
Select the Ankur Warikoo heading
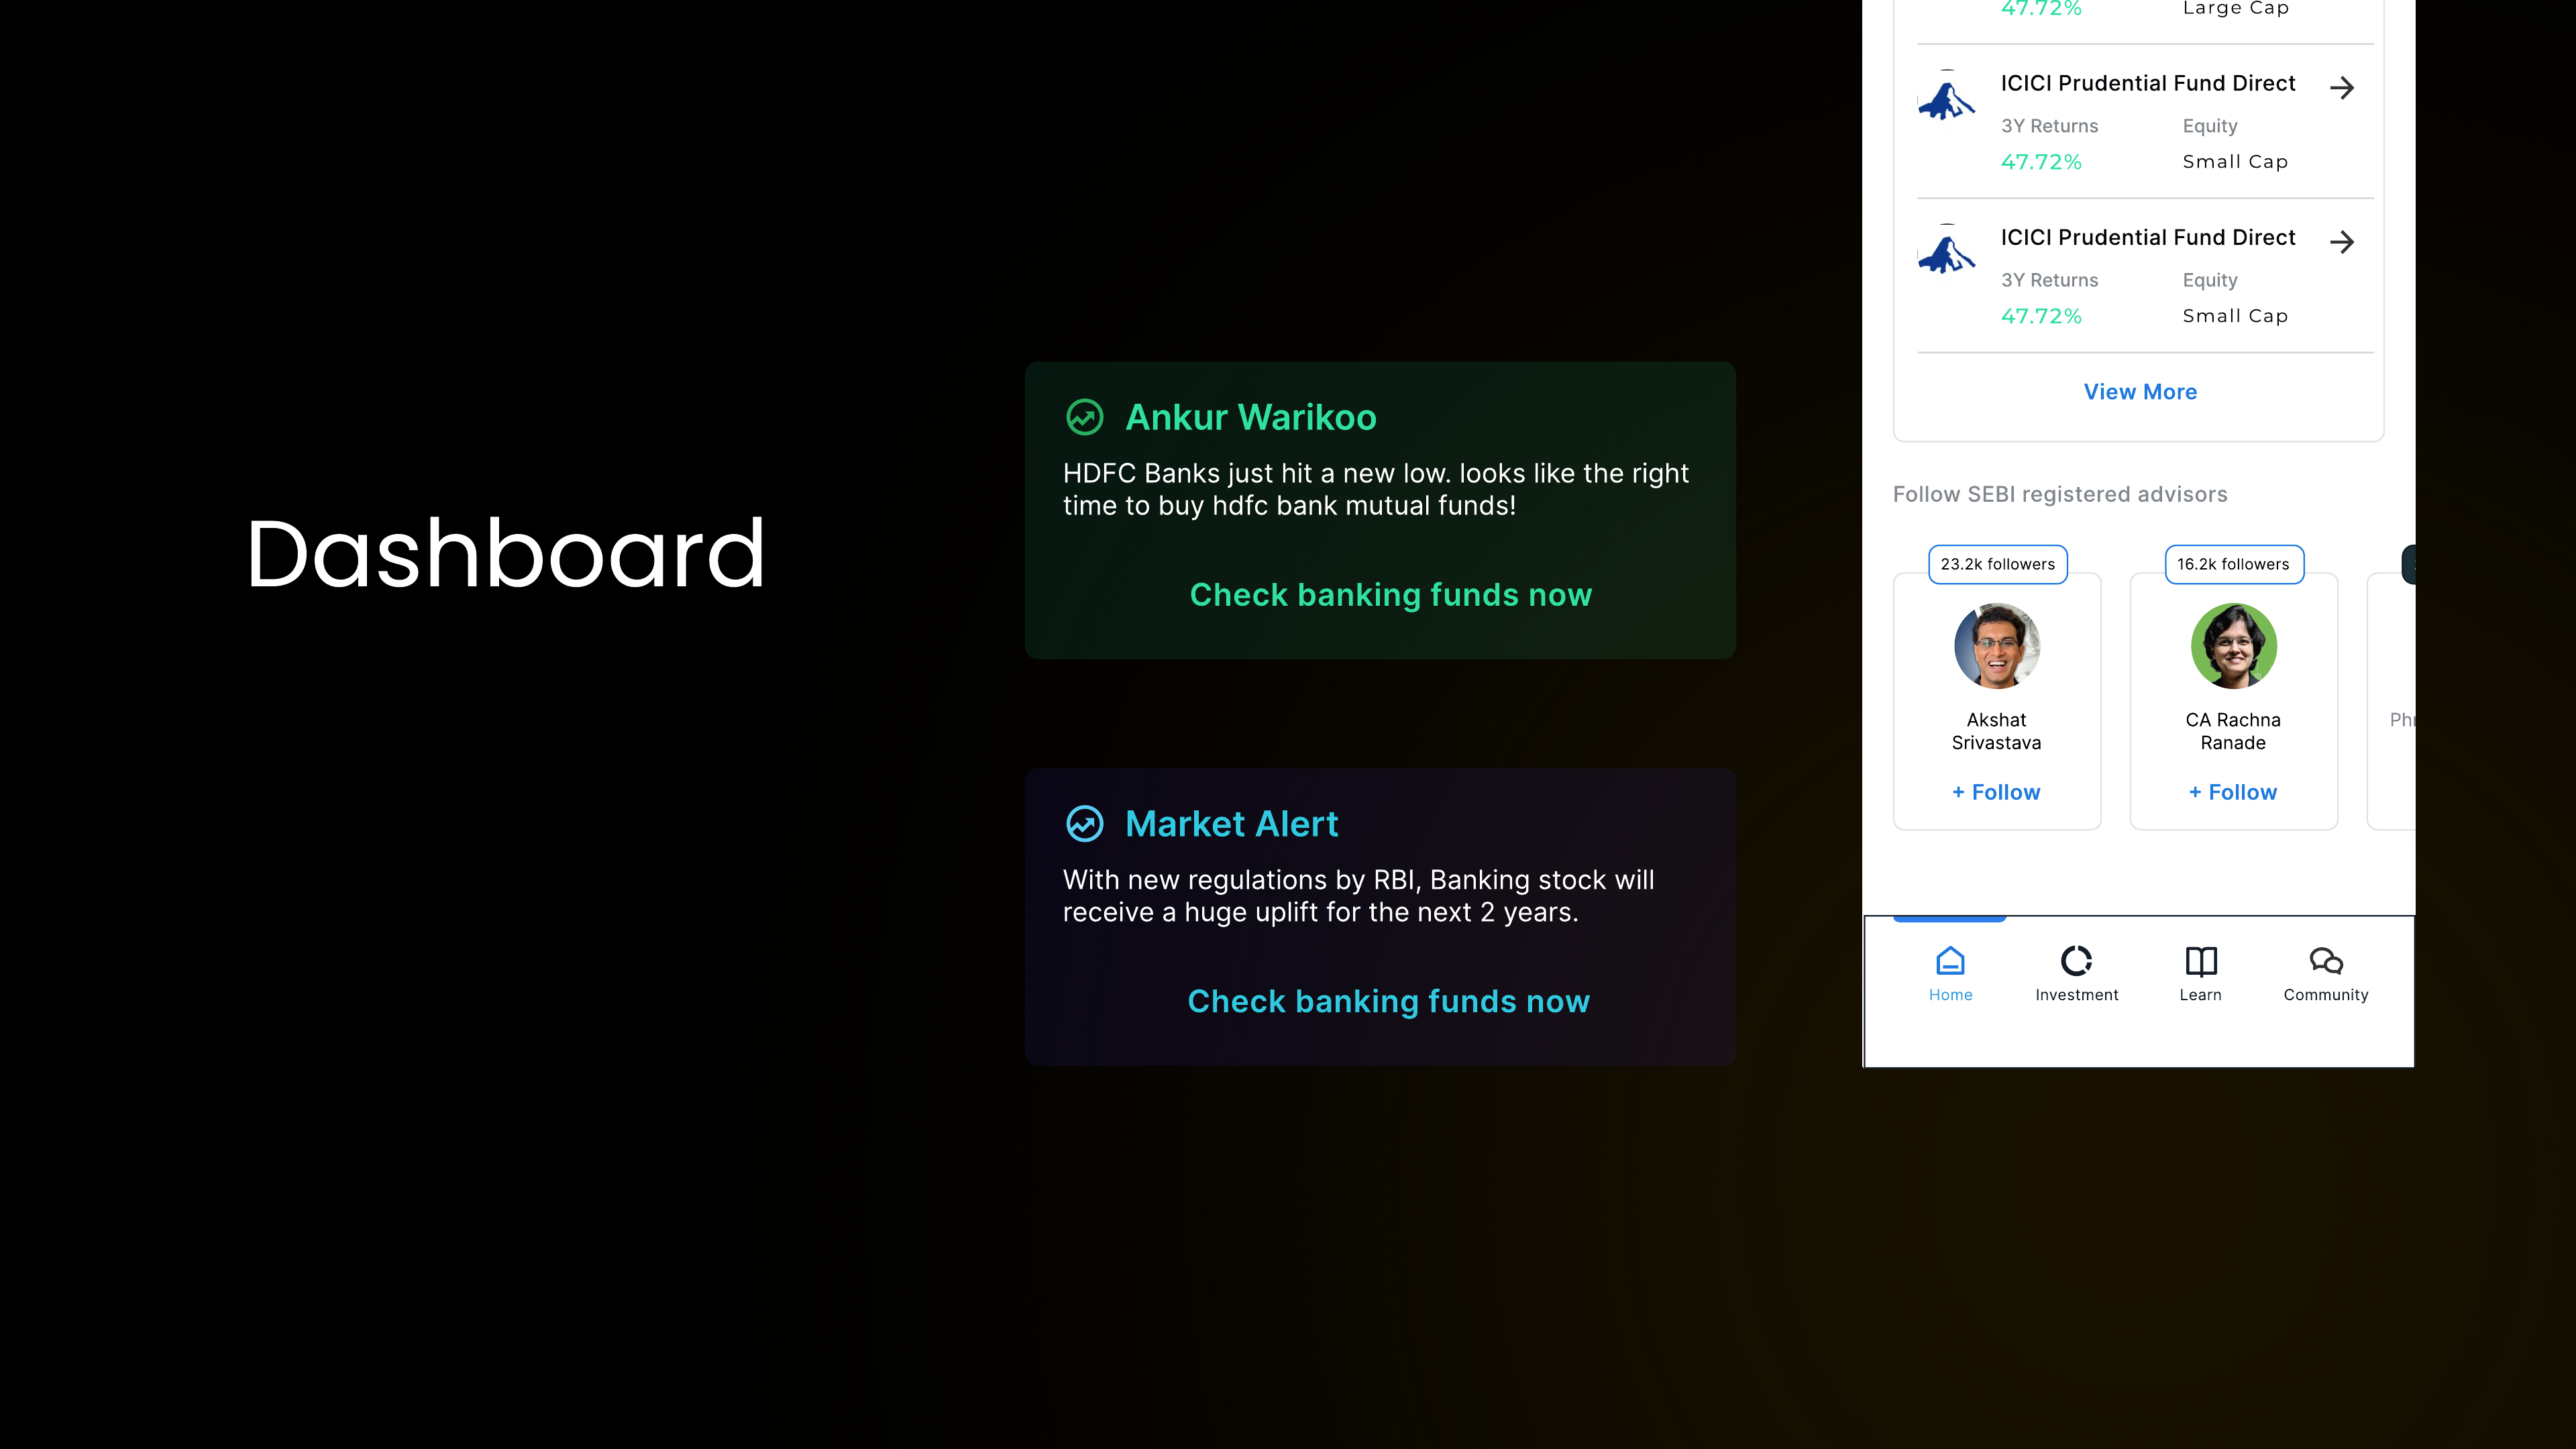[x=1251, y=417]
